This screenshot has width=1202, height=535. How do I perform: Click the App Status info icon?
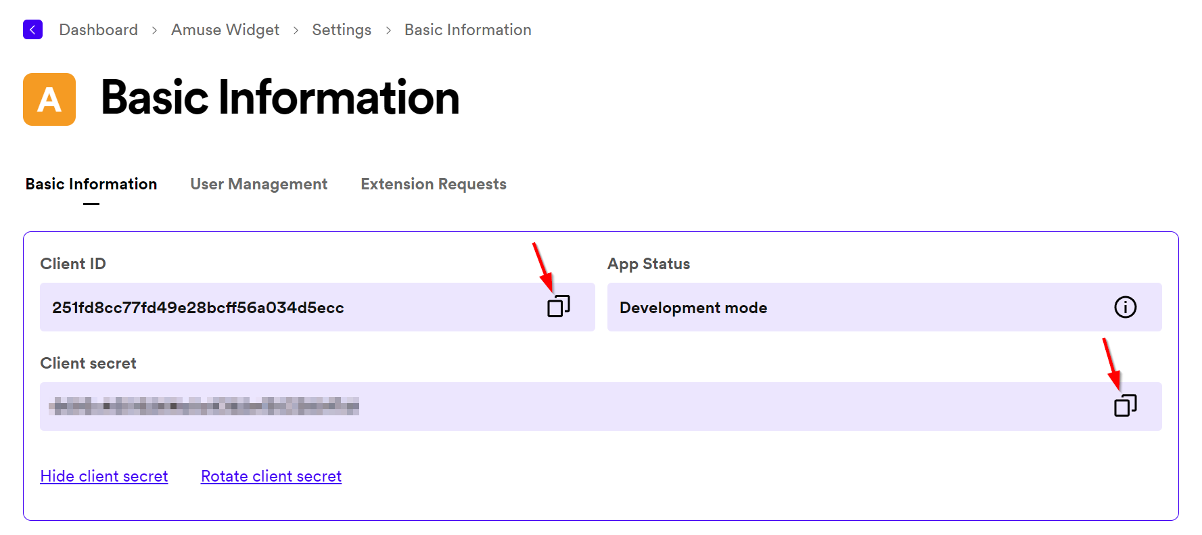tap(1125, 307)
